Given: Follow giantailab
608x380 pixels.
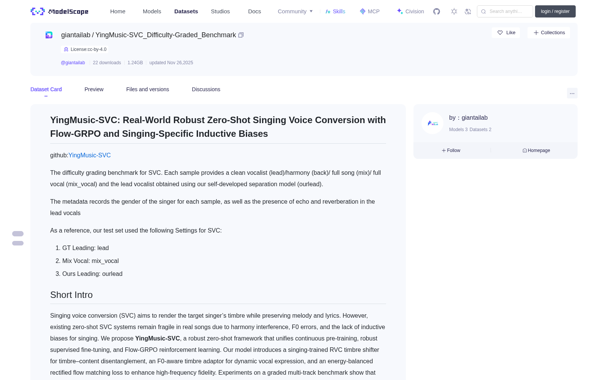Looking at the screenshot, I should pos(451,150).
